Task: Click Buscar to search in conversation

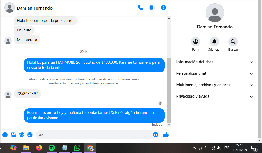Action: pyautogui.click(x=233, y=42)
